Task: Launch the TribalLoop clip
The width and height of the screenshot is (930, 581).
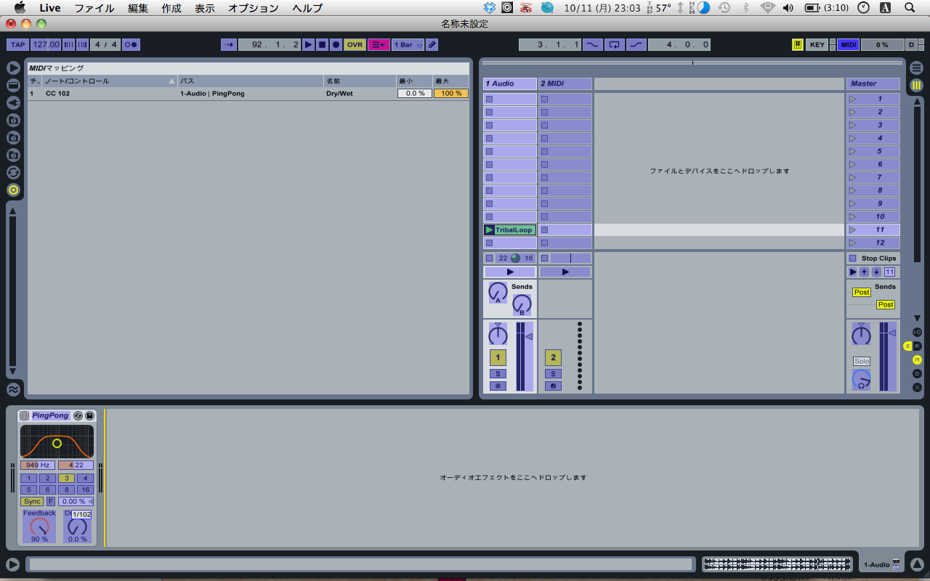Action: pos(489,230)
